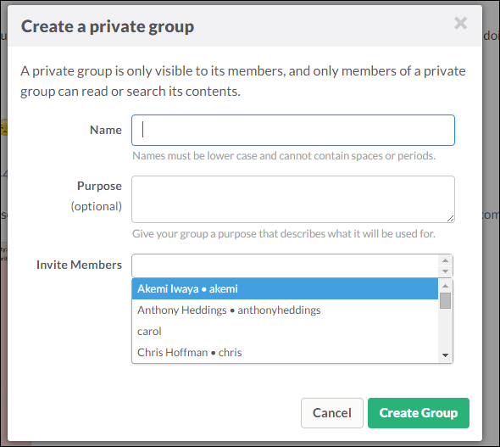Cancel creating the private group
The width and height of the screenshot is (500, 447).
(332, 413)
